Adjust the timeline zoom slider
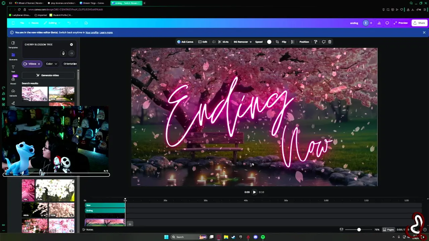 (x=359, y=230)
